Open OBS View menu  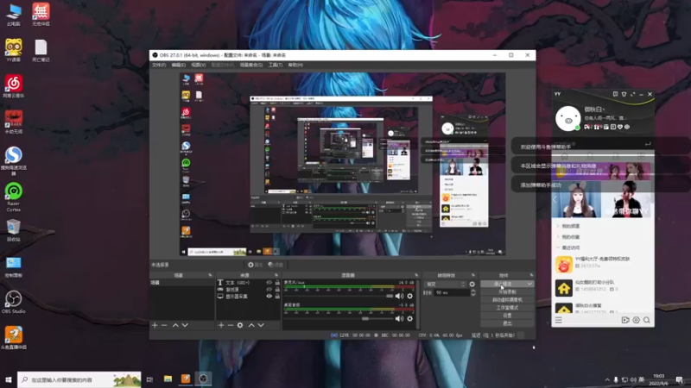(x=199, y=66)
